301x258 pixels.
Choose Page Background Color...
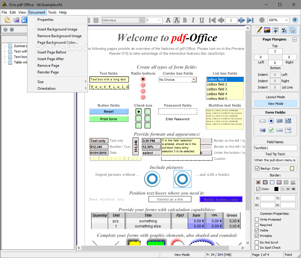58,43
